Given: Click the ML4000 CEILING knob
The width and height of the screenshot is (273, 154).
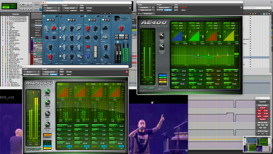Looking at the screenshot, I should 47,92.
